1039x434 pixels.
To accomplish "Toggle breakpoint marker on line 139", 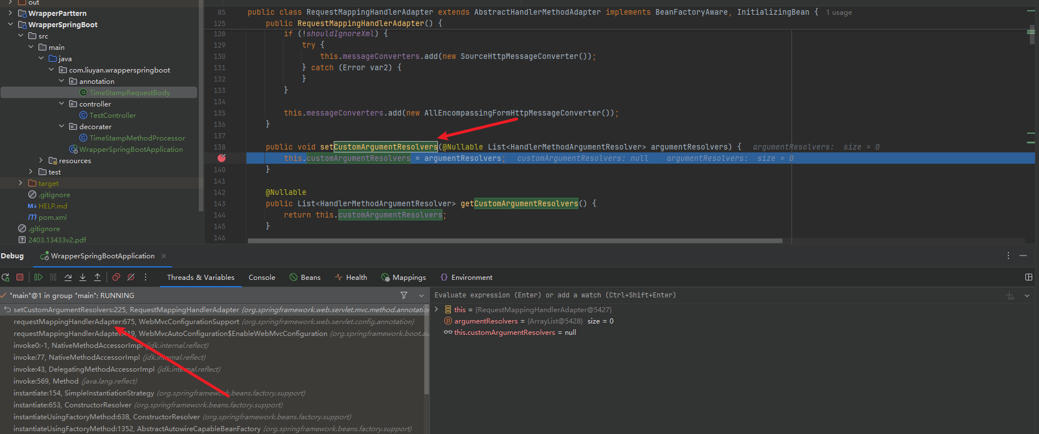I will point(222,158).
